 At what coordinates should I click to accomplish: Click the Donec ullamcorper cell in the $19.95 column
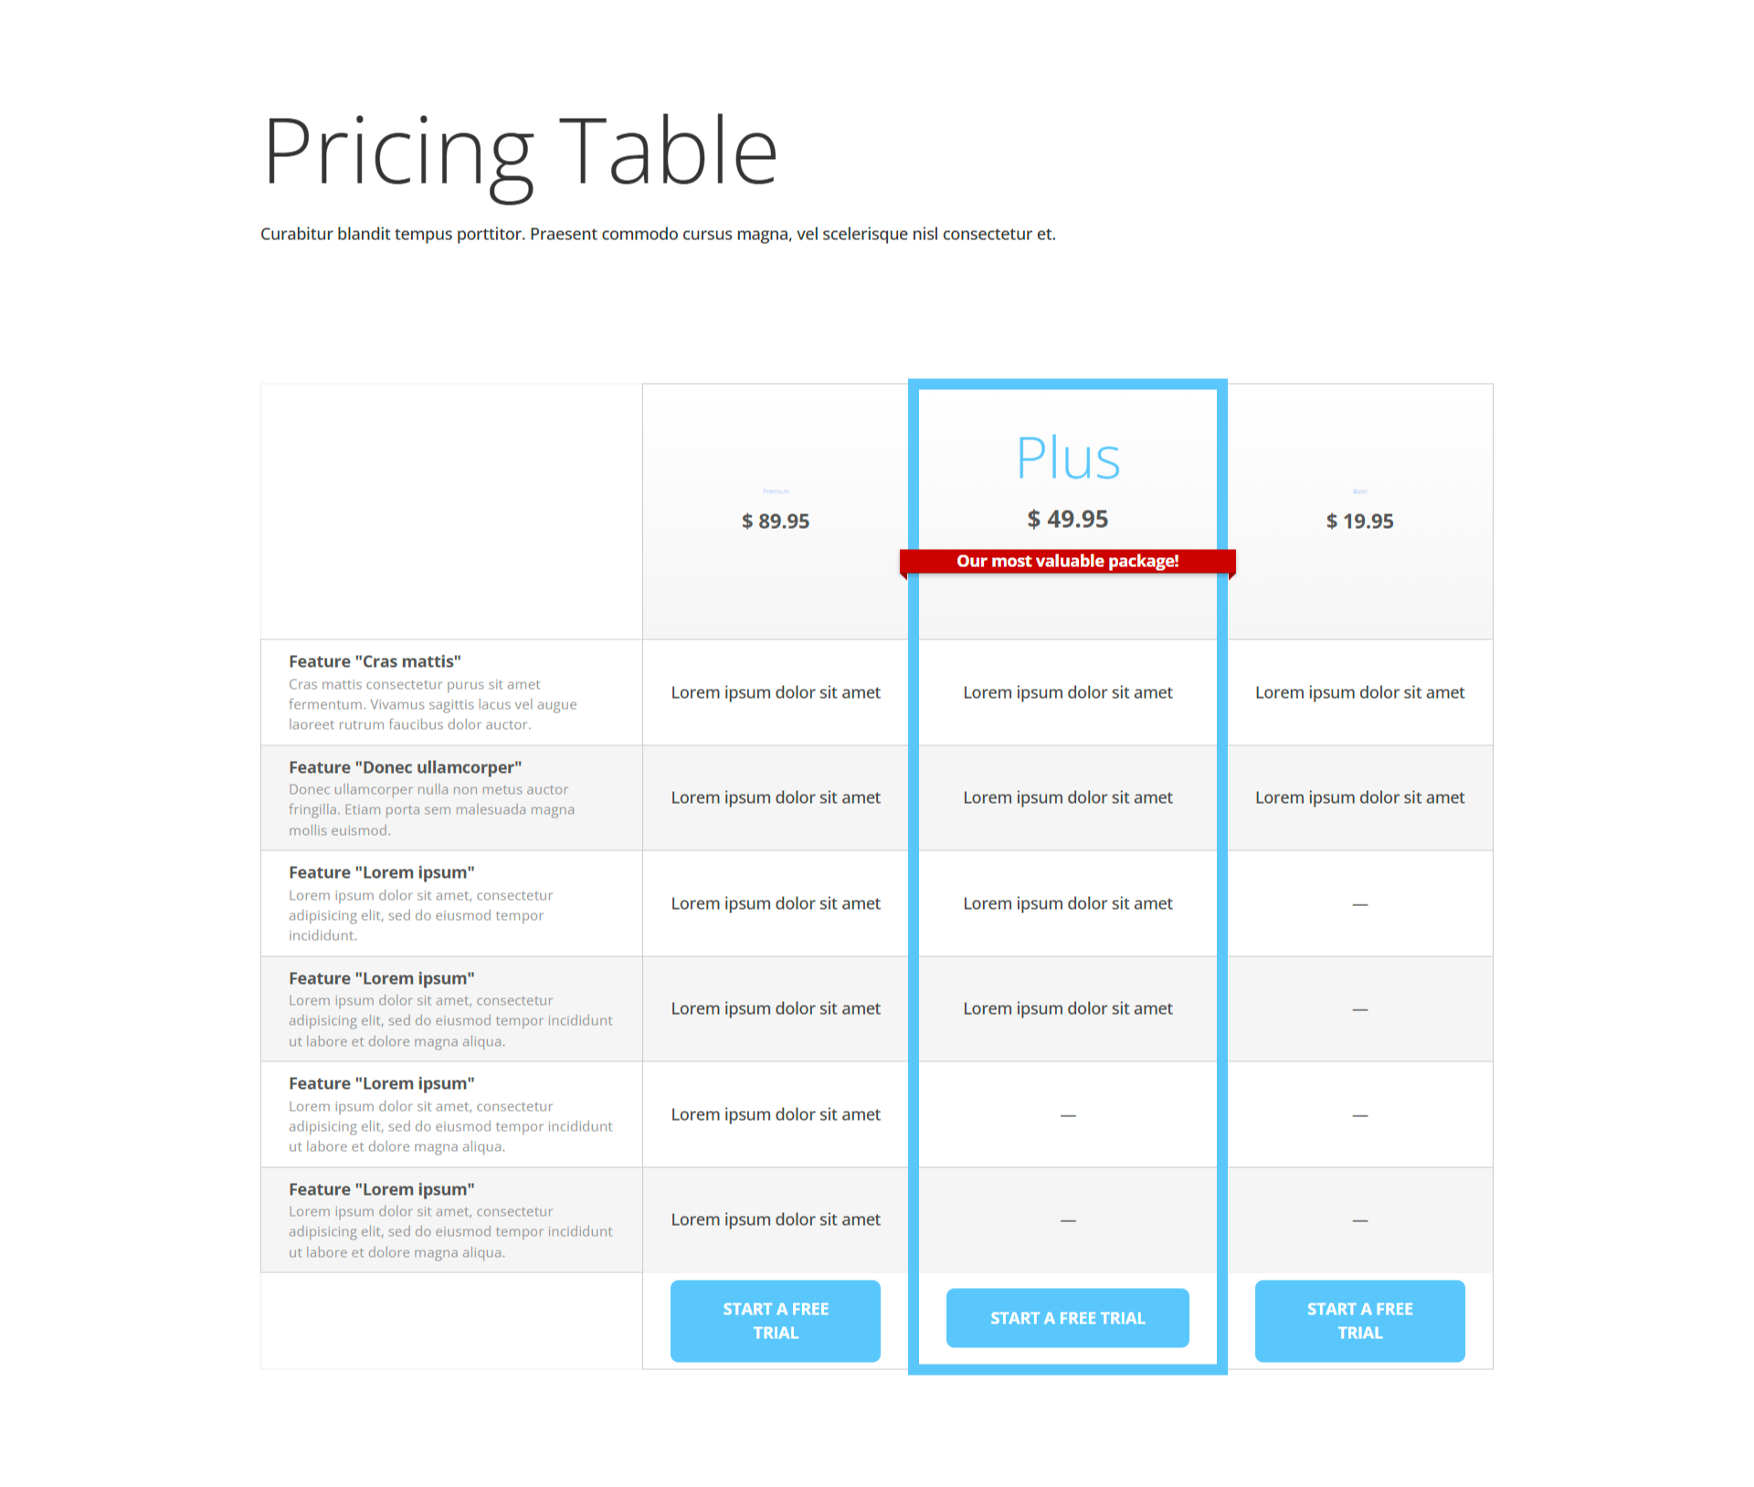(1359, 797)
